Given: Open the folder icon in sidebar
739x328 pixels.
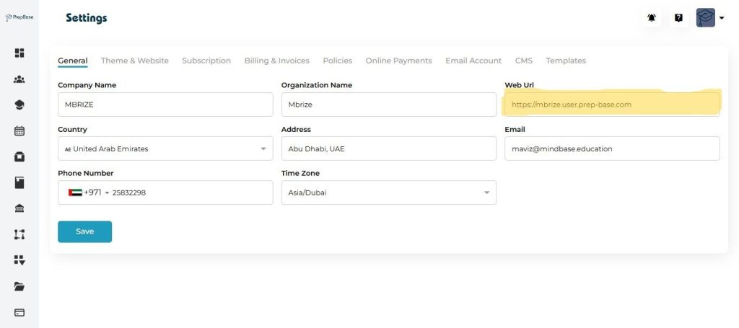Looking at the screenshot, I should 19,286.
